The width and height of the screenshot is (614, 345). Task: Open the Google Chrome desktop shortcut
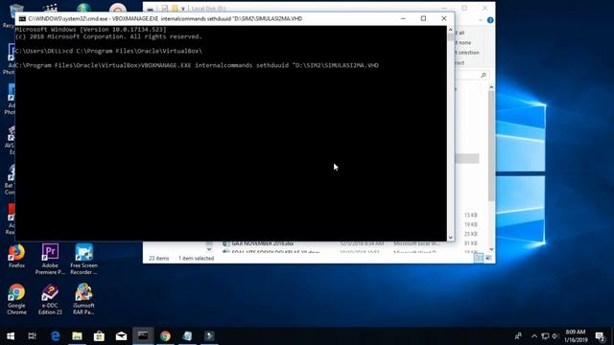click(x=16, y=299)
